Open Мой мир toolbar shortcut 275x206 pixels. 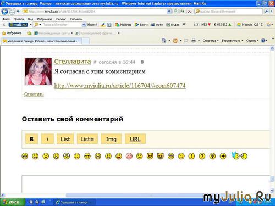(123, 25)
